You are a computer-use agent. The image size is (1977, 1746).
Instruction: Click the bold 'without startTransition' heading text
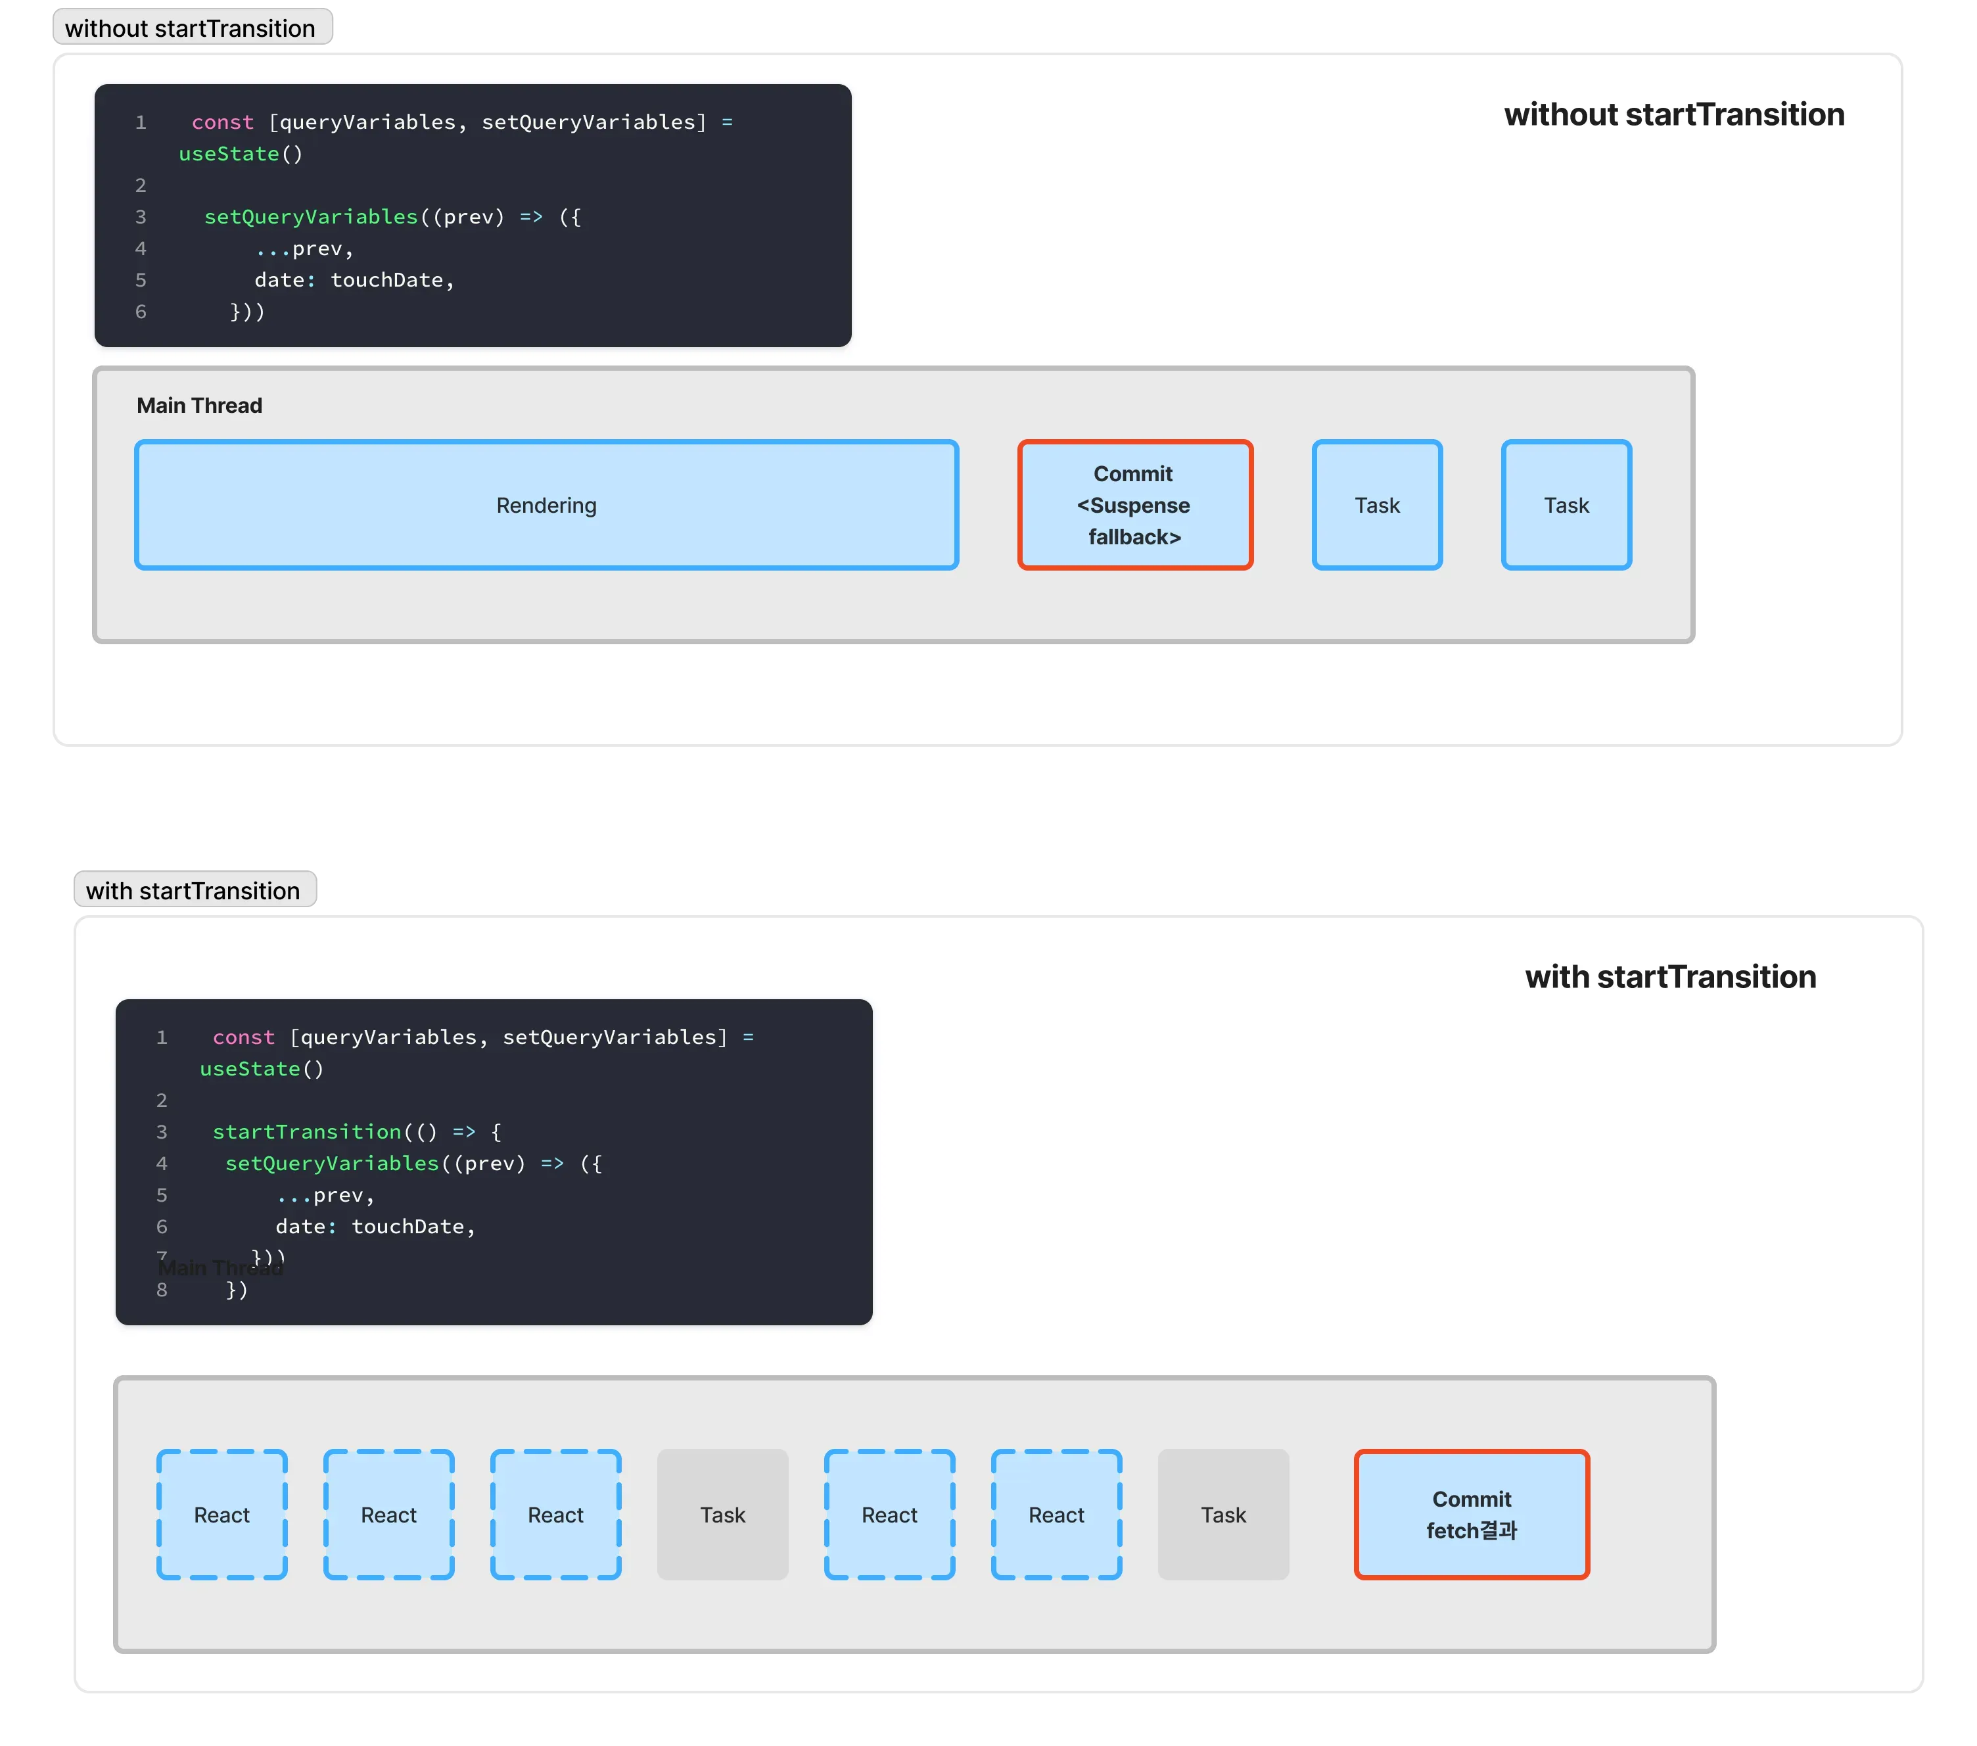(1673, 114)
